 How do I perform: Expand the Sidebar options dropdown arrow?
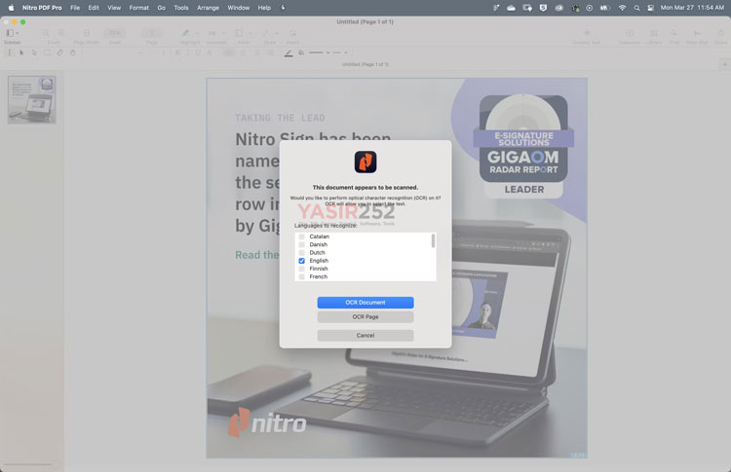[18, 33]
